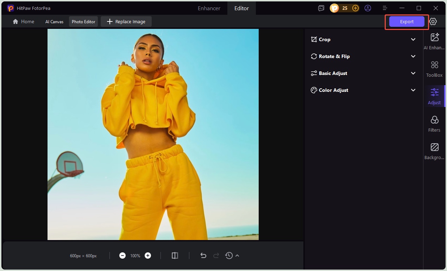Viewport: 447px width, 271px height.
Task: Switch to the AI Canvas tab
Action: click(x=54, y=21)
